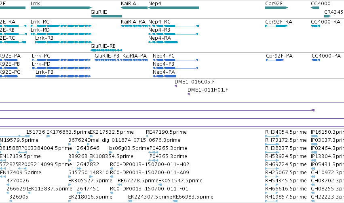
Task: Open the Lrrk-PC protein label
Action: click(x=41, y=56)
